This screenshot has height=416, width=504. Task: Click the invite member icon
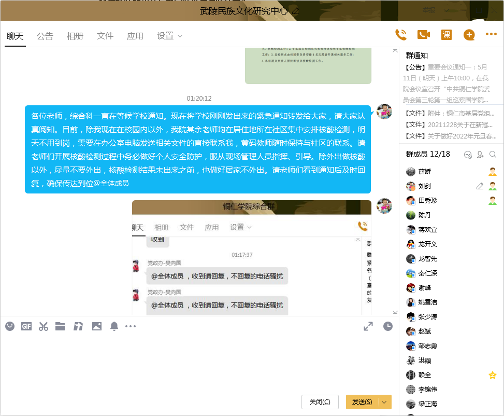click(x=480, y=155)
